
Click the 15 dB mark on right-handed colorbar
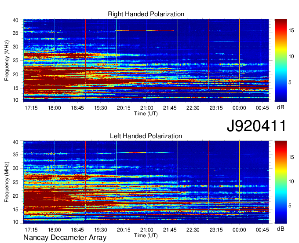(x=291, y=30)
